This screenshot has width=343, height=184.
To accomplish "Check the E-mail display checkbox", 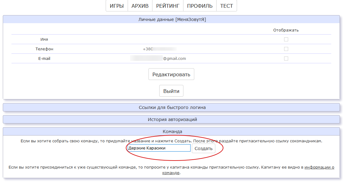I will click(286, 59).
